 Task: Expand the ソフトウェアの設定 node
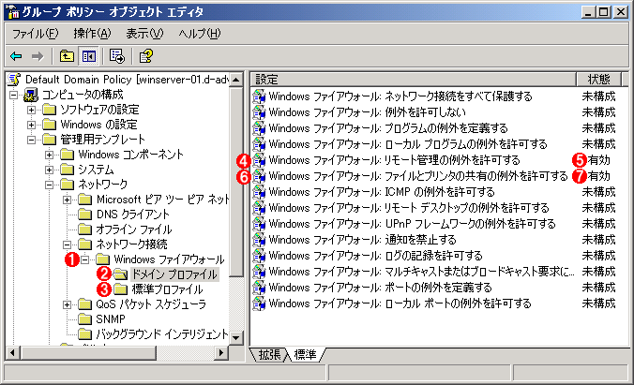point(31,110)
